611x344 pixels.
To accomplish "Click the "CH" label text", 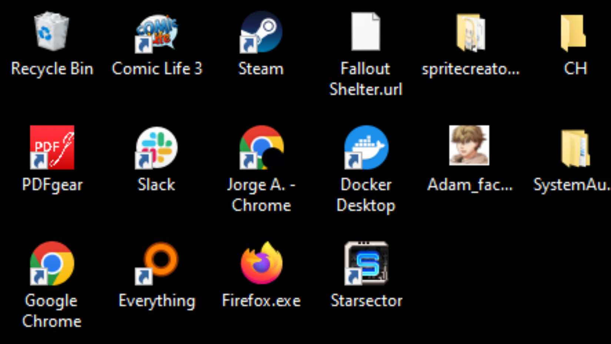I will pos(575,69).
